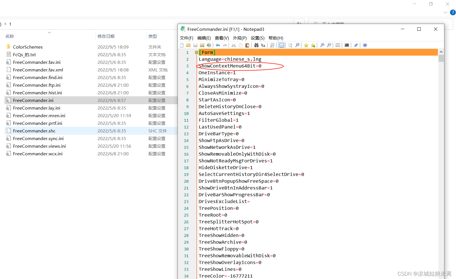Viewport: 456px width, 279px height.
Task: Toggle the Pin always-on-top icon
Action: click(x=356, y=45)
